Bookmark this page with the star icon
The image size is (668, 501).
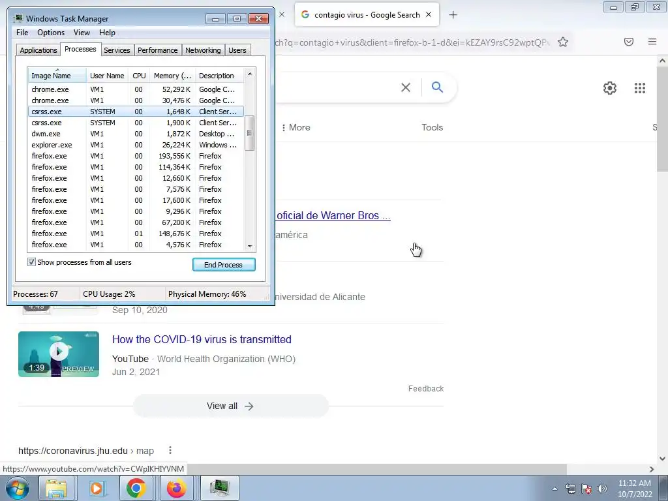click(x=563, y=42)
